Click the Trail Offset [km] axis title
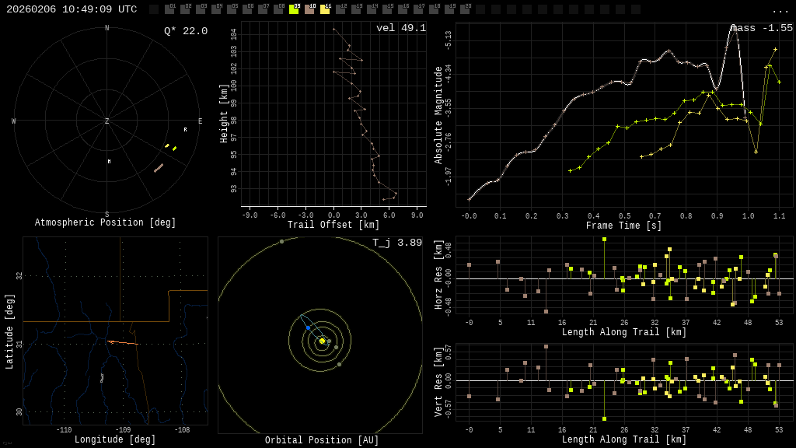This screenshot has width=796, height=448. (333, 225)
